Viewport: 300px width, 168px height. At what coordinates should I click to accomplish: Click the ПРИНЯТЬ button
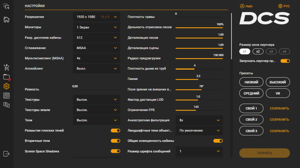265,153
